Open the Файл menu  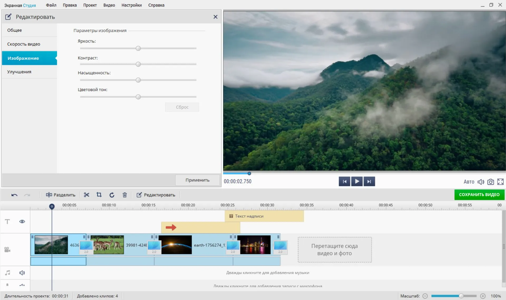click(x=51, y=5)
